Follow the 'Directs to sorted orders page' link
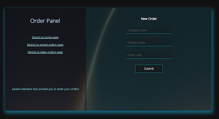The height and width of the screenshot is (119, 219). click(45, 45)
